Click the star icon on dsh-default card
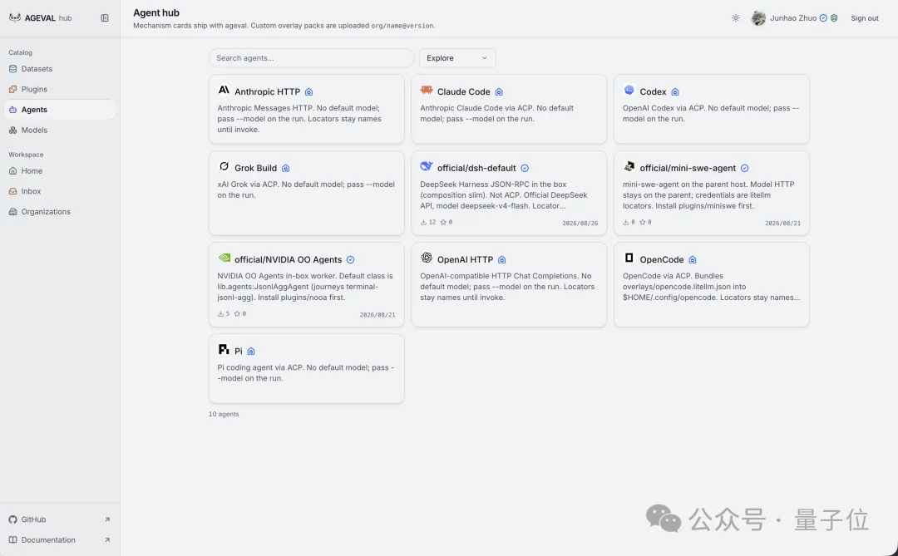The height and width of the screenshot is (556, 898). tap(443, 222)
